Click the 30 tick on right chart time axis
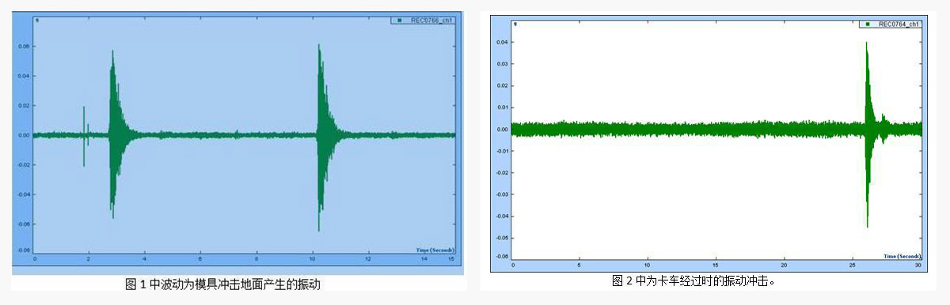The width and height of the screenshot is (950, 305). 918,265
